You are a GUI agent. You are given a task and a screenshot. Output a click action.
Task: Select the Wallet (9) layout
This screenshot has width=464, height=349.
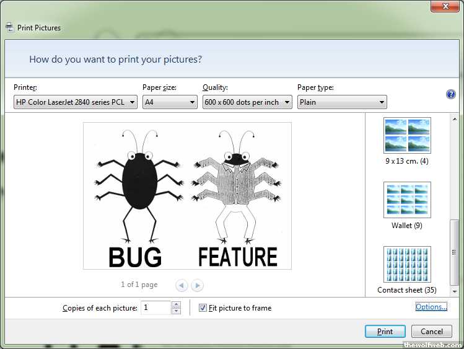click(407, 200)
